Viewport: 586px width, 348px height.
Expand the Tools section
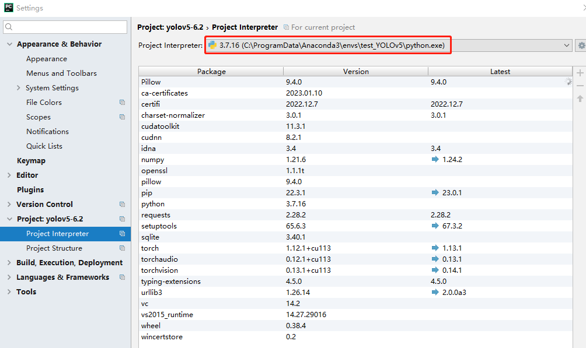[9, 291]
